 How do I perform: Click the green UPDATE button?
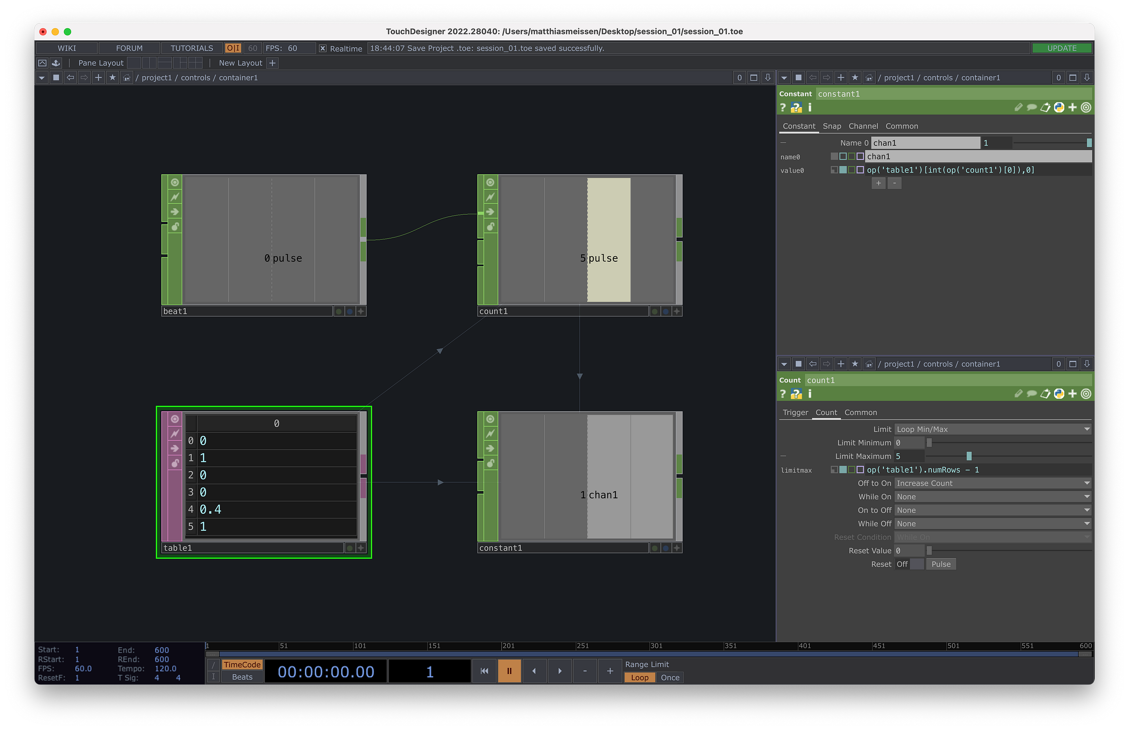click(x=1061, y=48)
